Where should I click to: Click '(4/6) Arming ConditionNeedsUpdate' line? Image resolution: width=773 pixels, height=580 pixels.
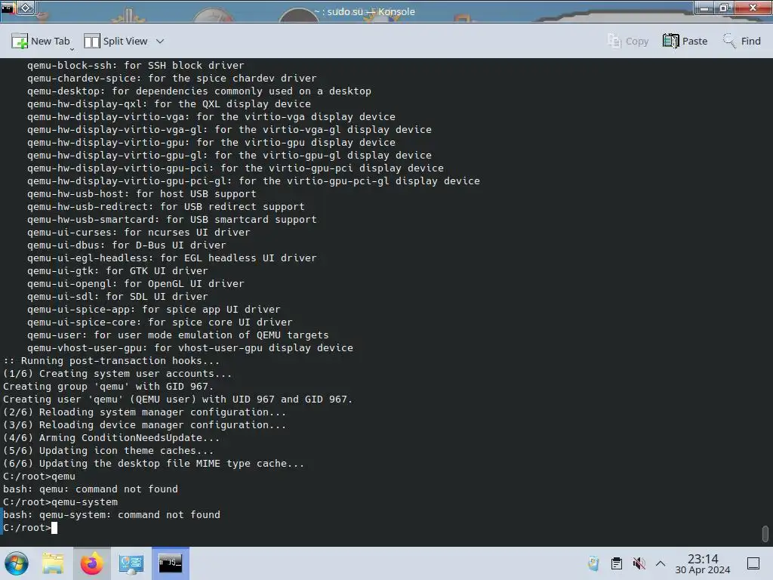(112, 438)
